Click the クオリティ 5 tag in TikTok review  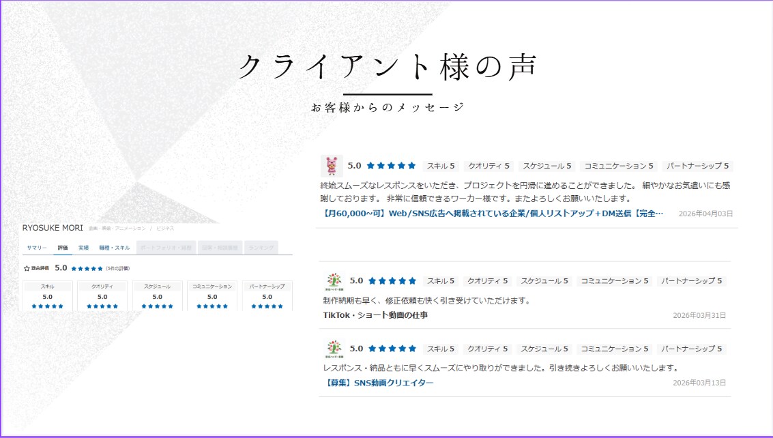click(x=488, y=281)
